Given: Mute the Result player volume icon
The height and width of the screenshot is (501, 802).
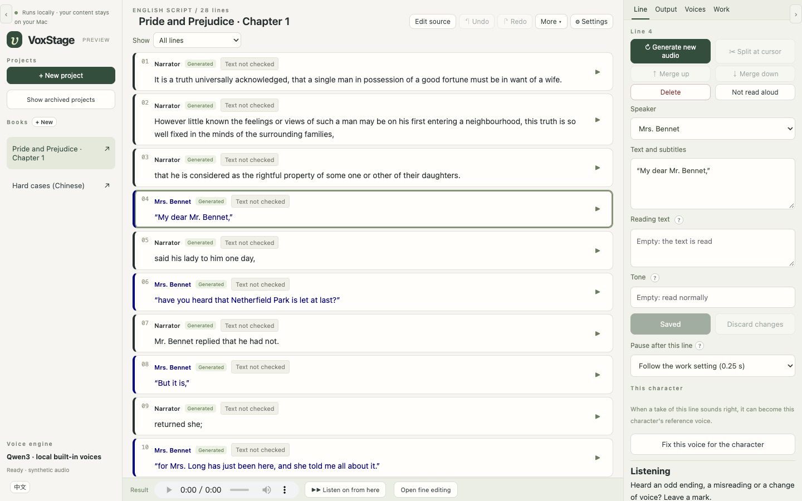Looking at the screenshot, I should 267,490.
